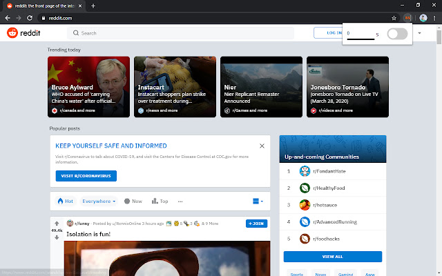Dismiss the Keep Yourself Safe banner
Image resolution: width=442 pixels, height=276 pixels.
click(262, 146)
